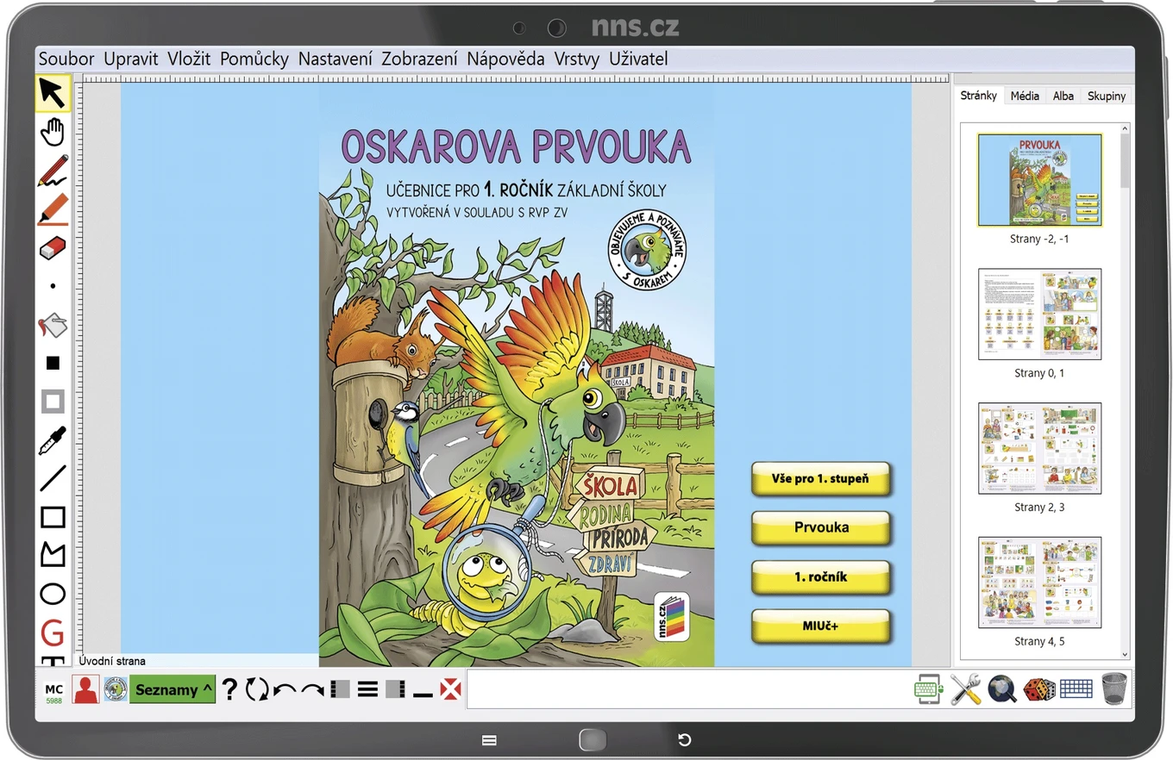This screenshot has width=1173, height=760.
Task: Toggle the on-screen keyboard grid icon
Action: (x=1076, y=689)
